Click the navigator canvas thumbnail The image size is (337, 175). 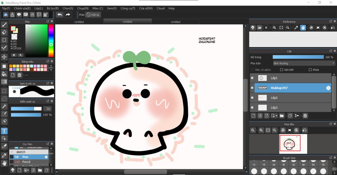[293, 144]
